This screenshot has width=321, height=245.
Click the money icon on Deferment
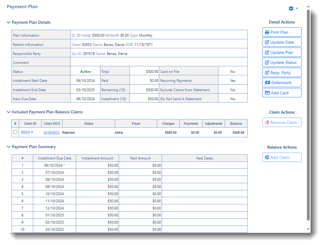[267, 83]
